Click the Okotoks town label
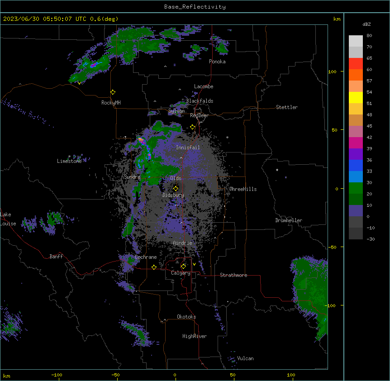 pos(186,317)
